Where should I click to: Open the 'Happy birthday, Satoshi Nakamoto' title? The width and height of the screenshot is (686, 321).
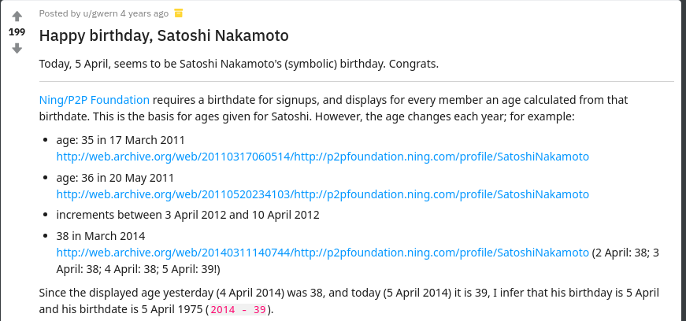(x=164, y=35)
